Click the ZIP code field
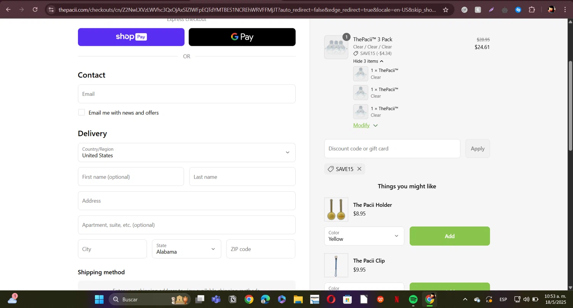Viewport: 573px width, 308px height. click(x=261, y=249)
